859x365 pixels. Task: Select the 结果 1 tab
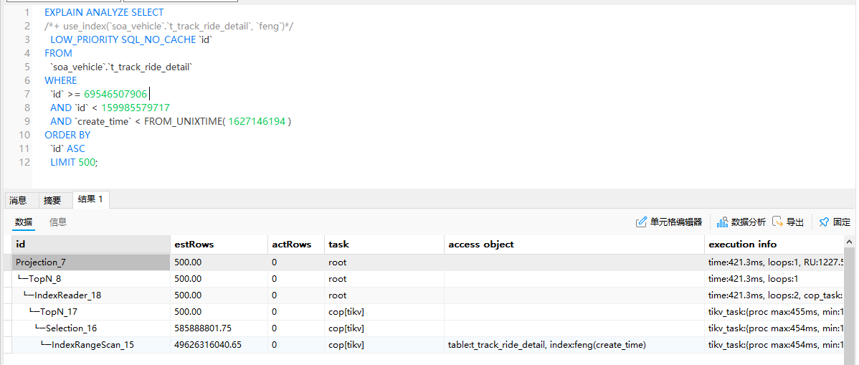click(90, 199)
